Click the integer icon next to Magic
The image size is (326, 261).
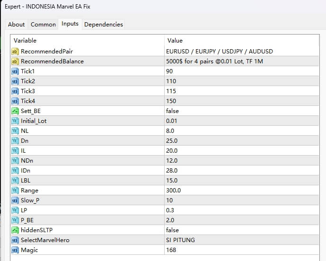tap(15, 250)
